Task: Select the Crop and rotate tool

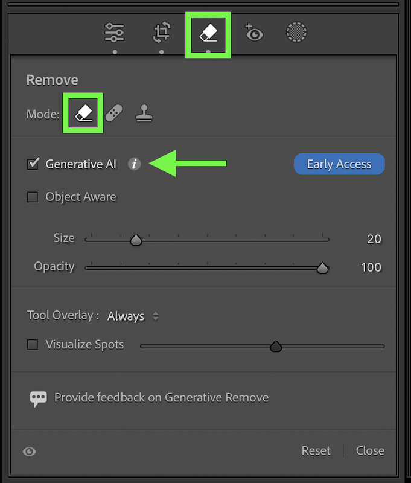Action: 162,33
